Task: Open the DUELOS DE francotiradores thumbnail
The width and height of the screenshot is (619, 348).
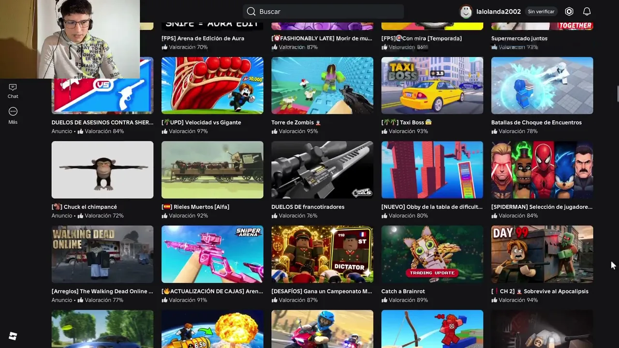Action: click(322, 170)
